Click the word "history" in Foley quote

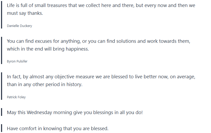coord(74,84)
